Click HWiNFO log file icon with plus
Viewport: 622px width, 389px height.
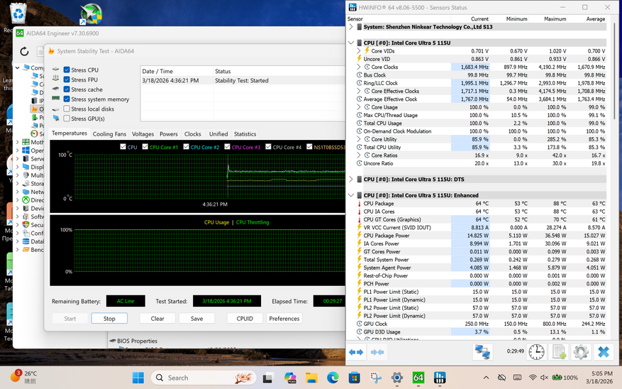(x=559, y=351)
